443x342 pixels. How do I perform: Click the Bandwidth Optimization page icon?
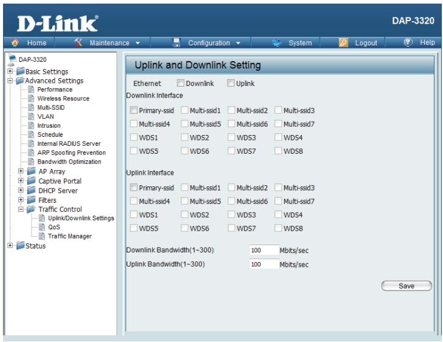pos(32,162)
